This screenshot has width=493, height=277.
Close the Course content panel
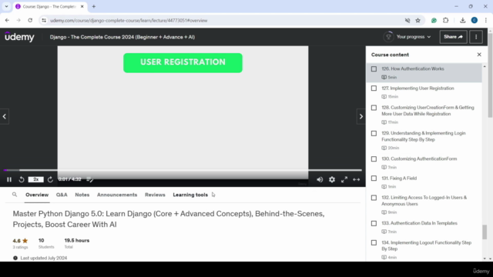click(479, 55)
